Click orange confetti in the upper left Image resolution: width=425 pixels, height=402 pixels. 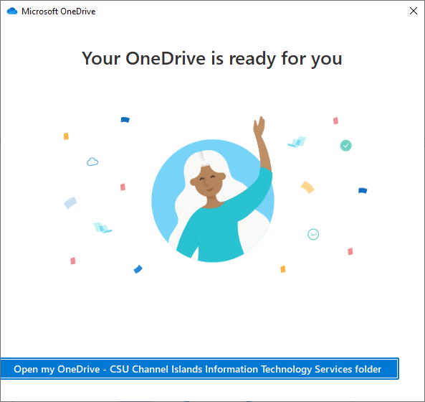66,136
